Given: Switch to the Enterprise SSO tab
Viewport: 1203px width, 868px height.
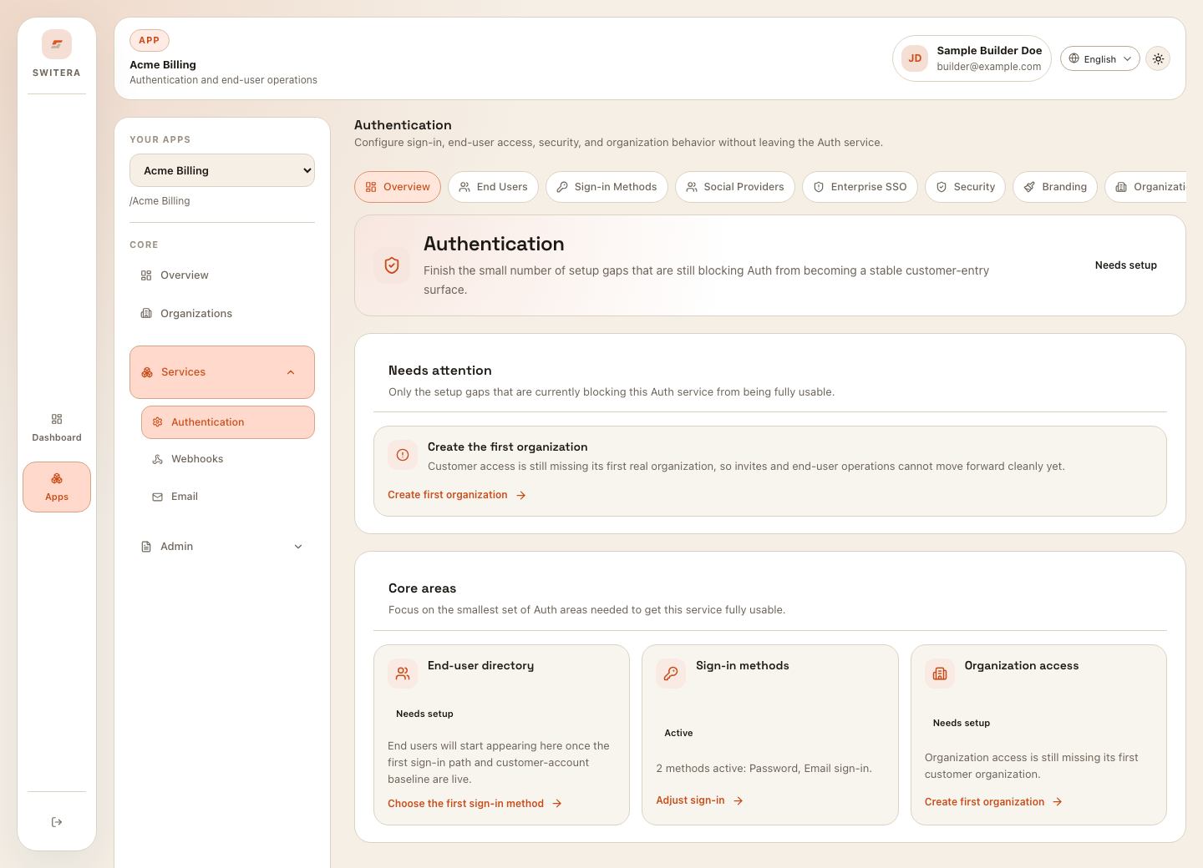Looking at the screenshot, I should [860, 187].
